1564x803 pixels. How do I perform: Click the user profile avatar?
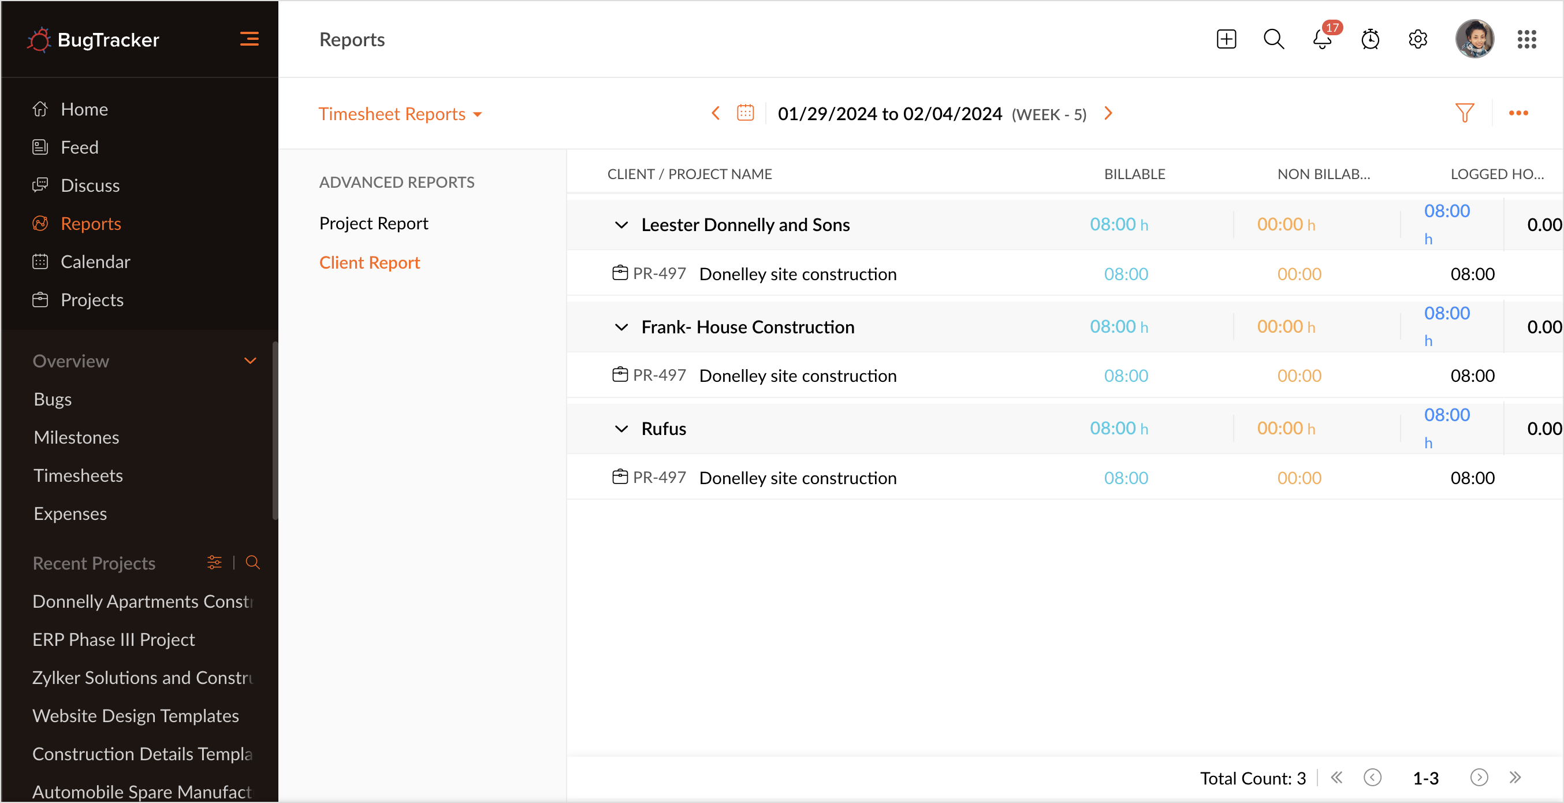pos(1474,39)
